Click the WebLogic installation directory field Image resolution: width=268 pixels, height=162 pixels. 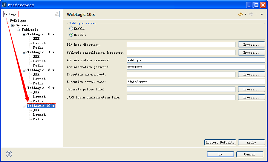click(181, 53)
